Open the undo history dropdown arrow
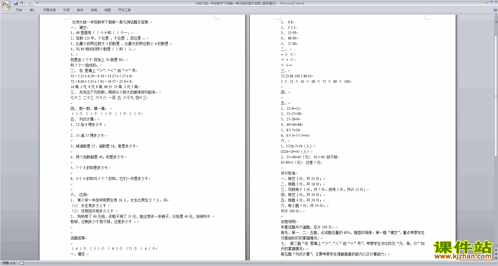The height and width of the screenshot is (266, 498). pos(25,3)
